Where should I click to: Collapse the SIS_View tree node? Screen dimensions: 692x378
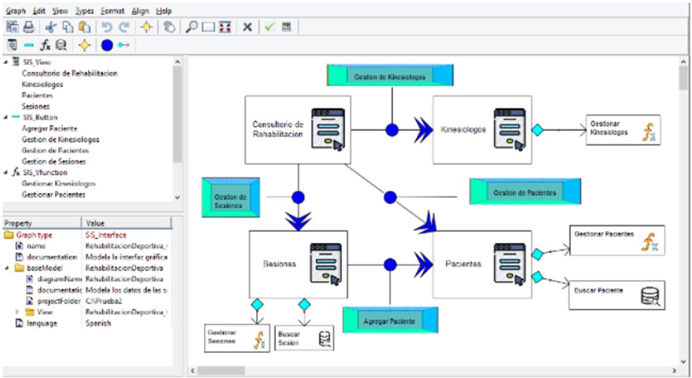coord(6,62)
